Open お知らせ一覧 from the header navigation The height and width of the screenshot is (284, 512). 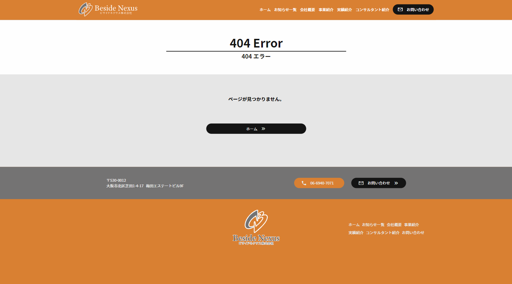coord(285,10)
